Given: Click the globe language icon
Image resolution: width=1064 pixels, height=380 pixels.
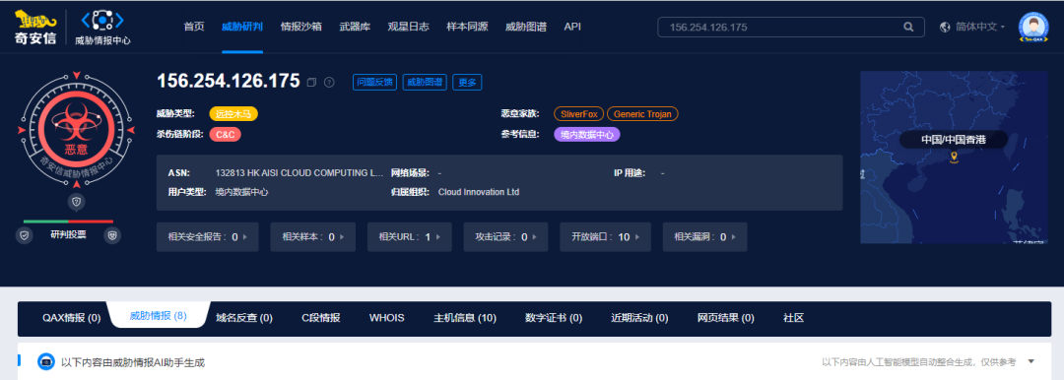Looking at the screenshot, I should pos(945,28).
